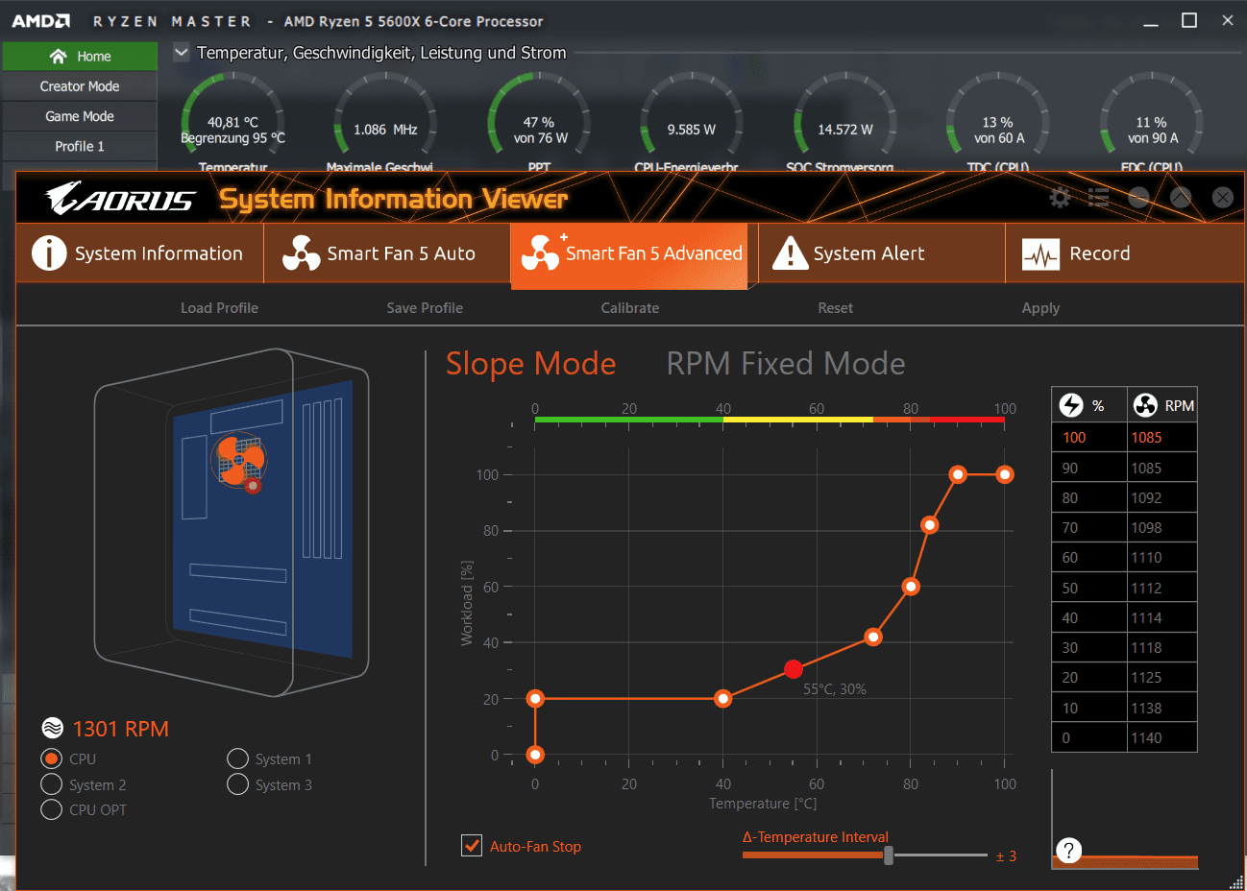Click the airflow icon beside 1301 RPM
Screen dimensions: 1247x891
pos(53,729)
